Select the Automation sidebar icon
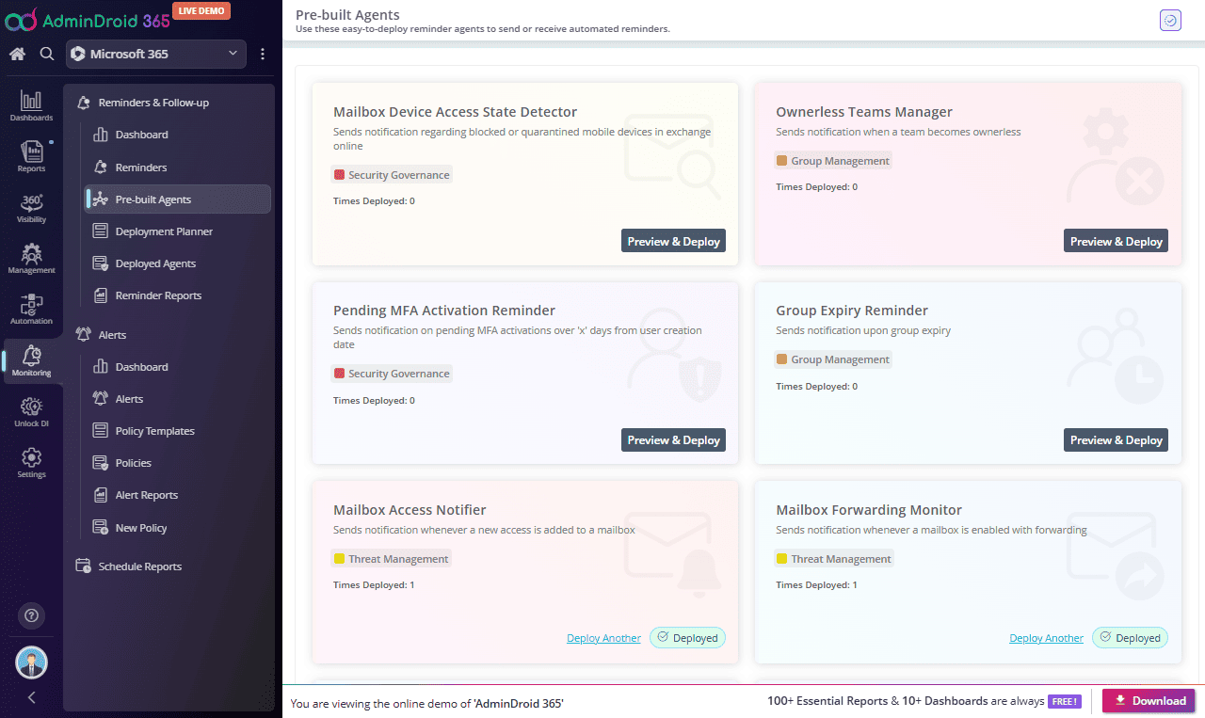This screenshot has height=718, width=1205. click(x=31, y=309)
